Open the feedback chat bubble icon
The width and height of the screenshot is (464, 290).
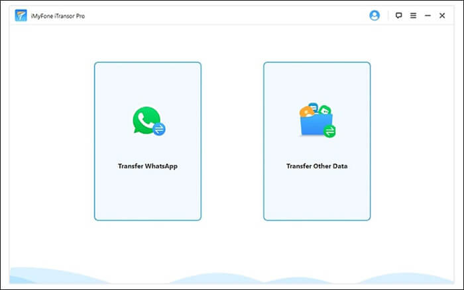coord(398,15)
